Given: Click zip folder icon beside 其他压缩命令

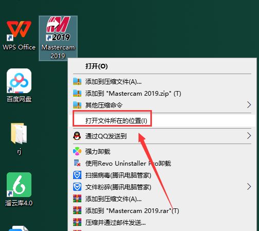Looking at the screenshot, I should pyautogui.click(x=77, y=105).
